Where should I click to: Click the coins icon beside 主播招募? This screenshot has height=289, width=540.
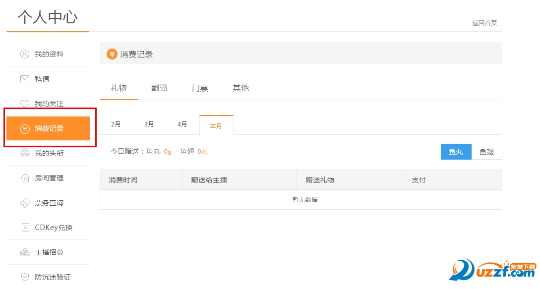[x=25, y=252]
